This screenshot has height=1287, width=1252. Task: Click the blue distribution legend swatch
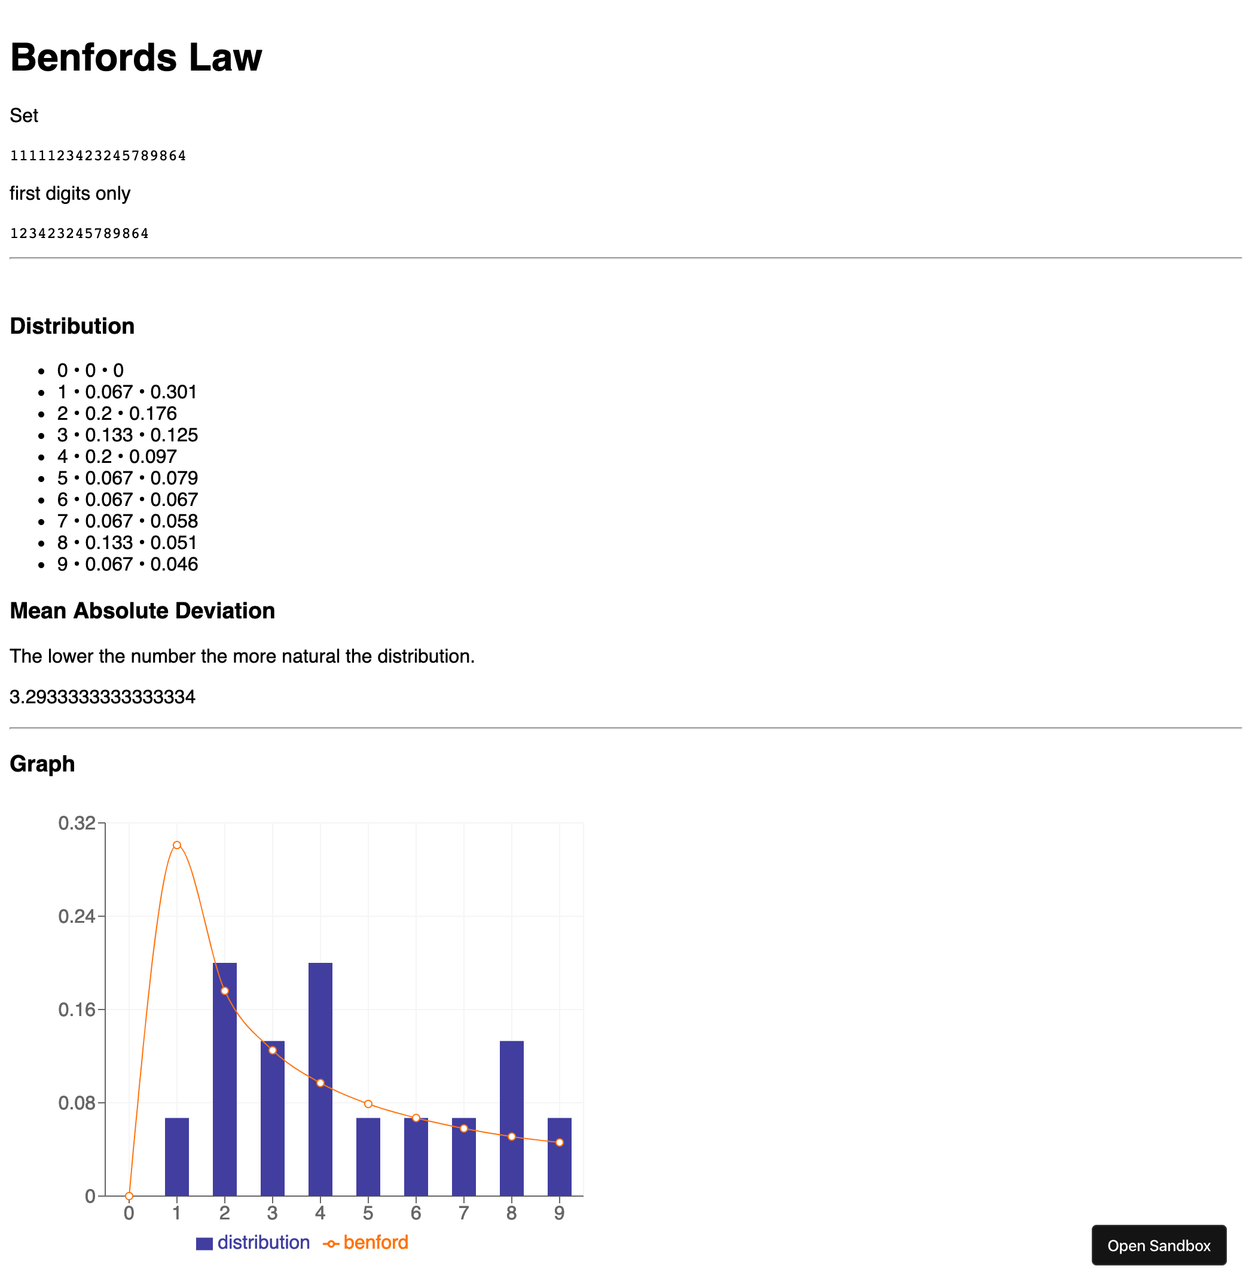pyautogui.click(x=204, y=1243)
